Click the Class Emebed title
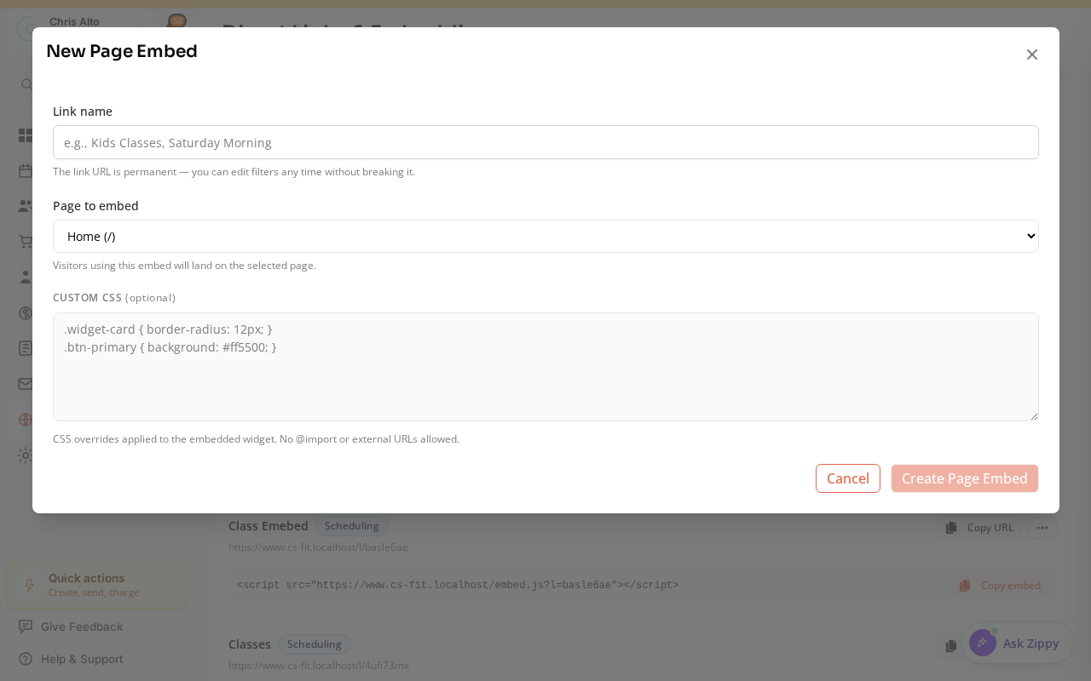 point(268,526)
